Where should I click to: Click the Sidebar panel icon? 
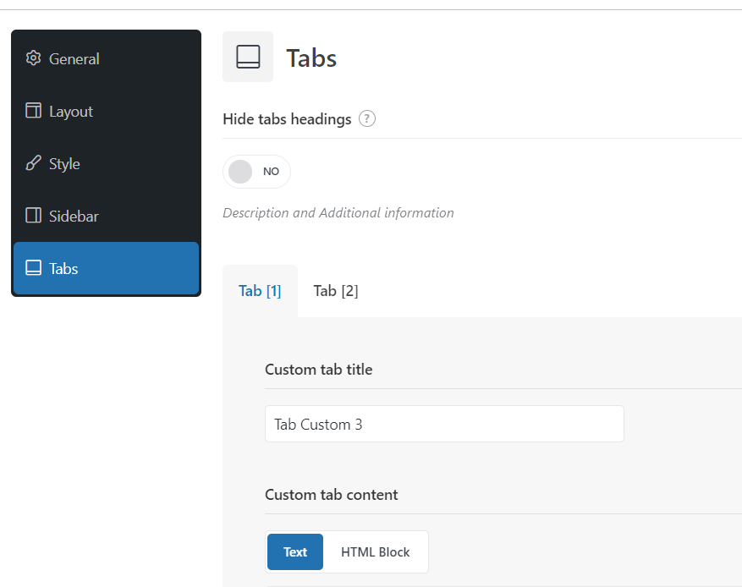click(33, 216)
